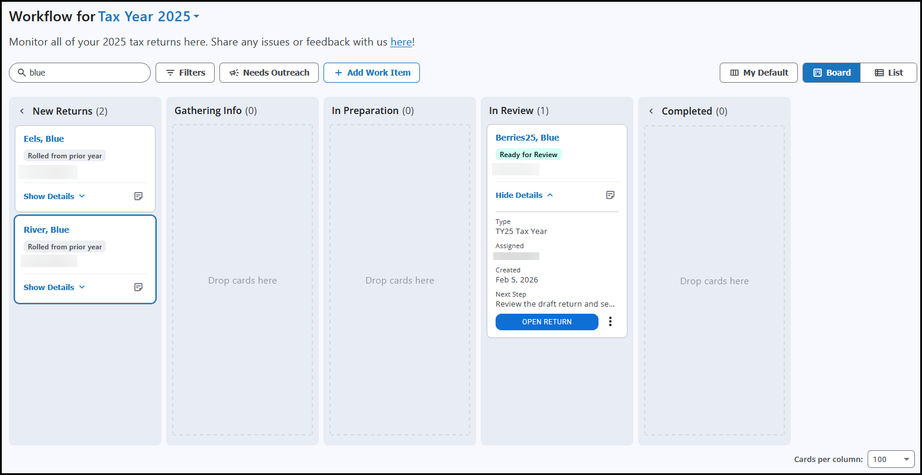The height and width of the screenshot is (475, 922).
Task: Open notes icon on River, Blue card
Action: tap(138, 287)
